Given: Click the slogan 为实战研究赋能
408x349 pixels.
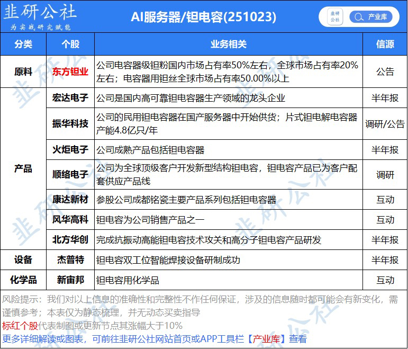Looking at the screenshot, I should coord(41,27).
